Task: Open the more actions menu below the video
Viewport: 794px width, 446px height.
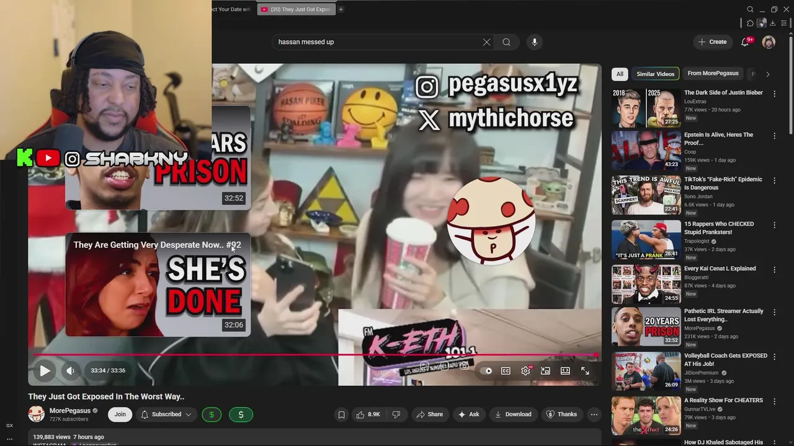Action: click(x=594, y=414)
